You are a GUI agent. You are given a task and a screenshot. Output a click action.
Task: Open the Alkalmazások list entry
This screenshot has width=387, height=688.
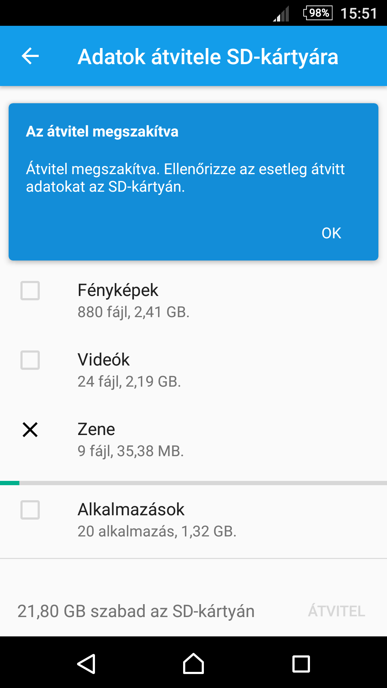193,520
